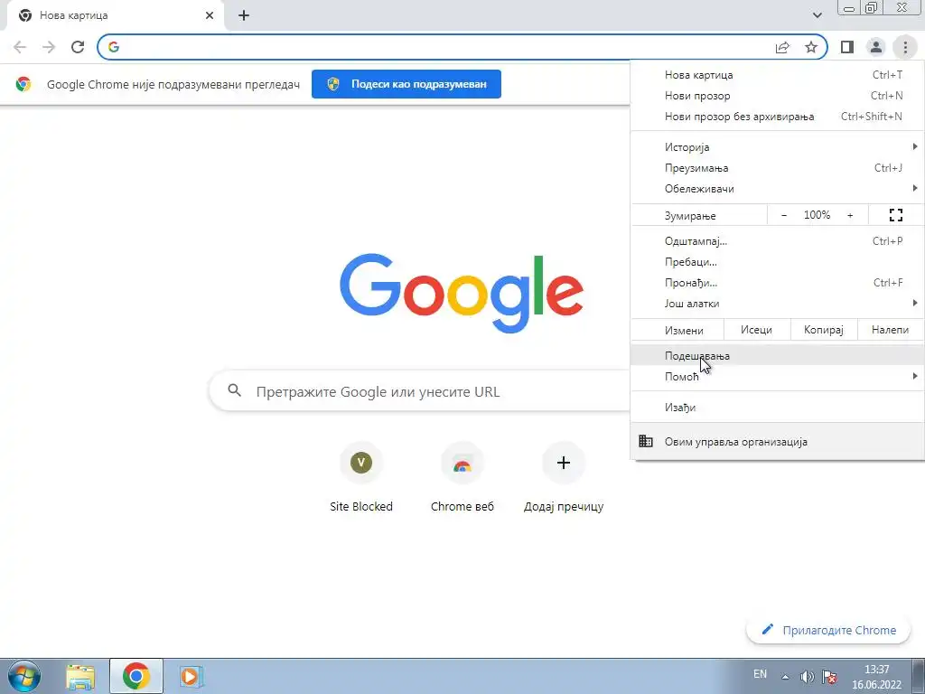Open Подешавања from the menu

point(778,355)
